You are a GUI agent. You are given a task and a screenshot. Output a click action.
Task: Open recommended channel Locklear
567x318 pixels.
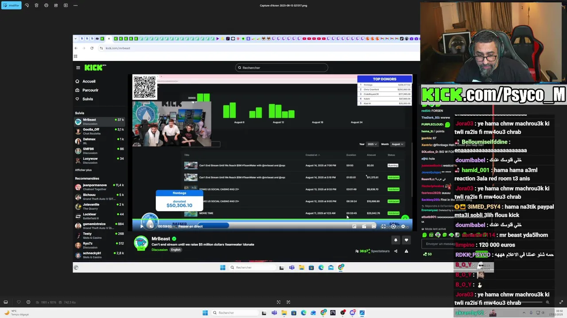100,216
